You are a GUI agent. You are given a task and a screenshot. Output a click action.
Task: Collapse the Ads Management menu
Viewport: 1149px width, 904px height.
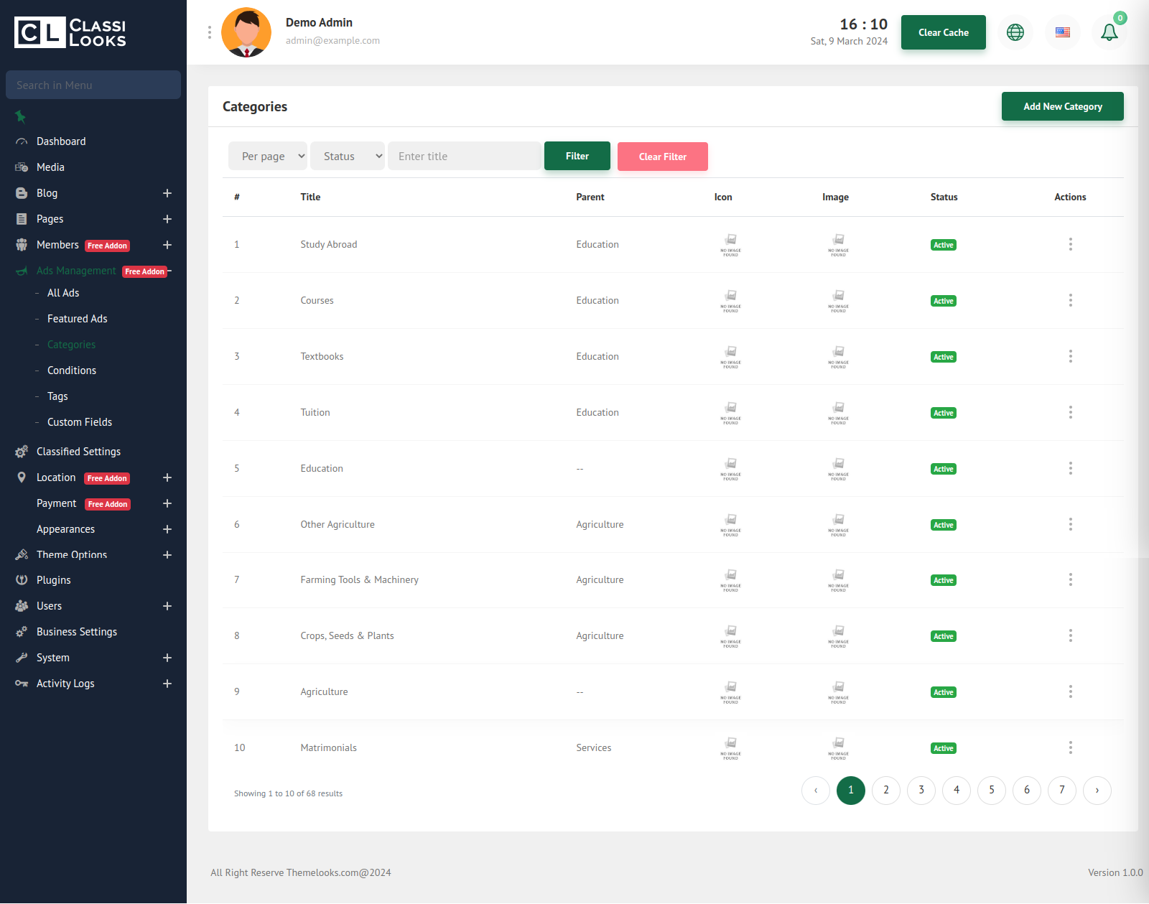tap(169, 271)
